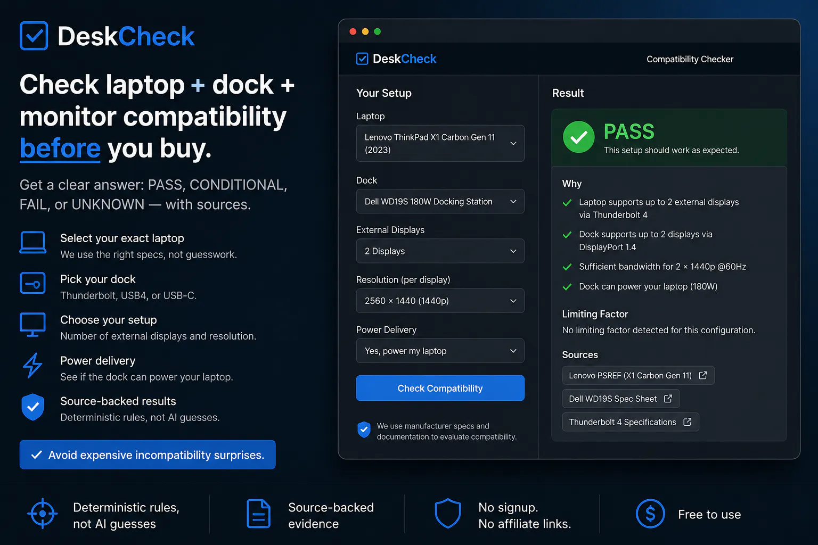Open the Power Delivery dropdown

[440, 351]
